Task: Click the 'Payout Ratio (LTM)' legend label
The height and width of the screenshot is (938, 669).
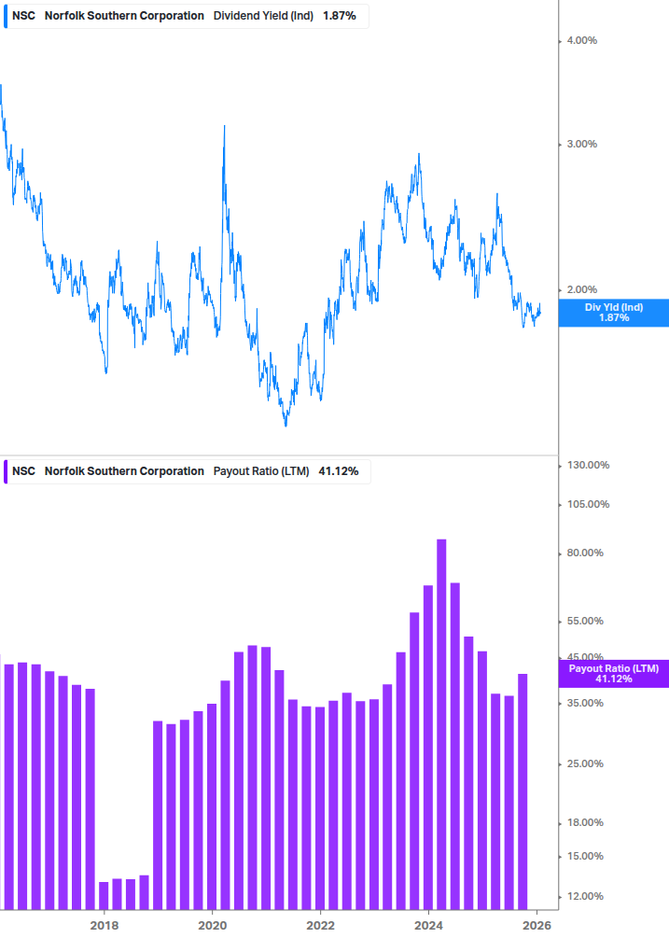Action: click(x=261, y=470)
